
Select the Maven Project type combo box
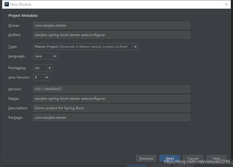pos(86,47)
